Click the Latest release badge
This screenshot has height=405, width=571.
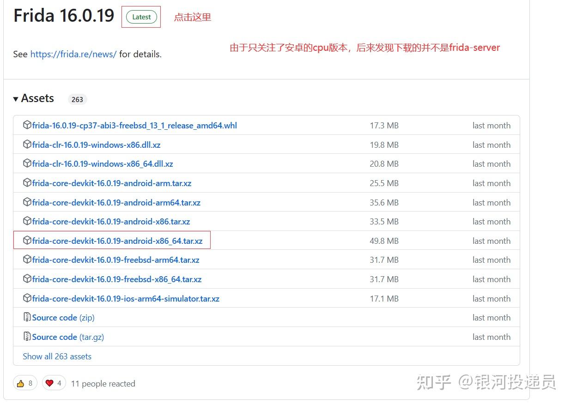[141, 17]
